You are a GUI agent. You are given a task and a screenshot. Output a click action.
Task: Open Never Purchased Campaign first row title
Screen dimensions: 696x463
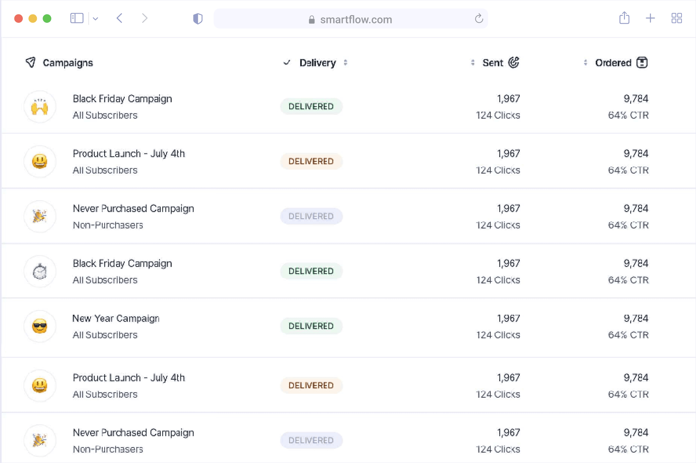pos(133,208)
